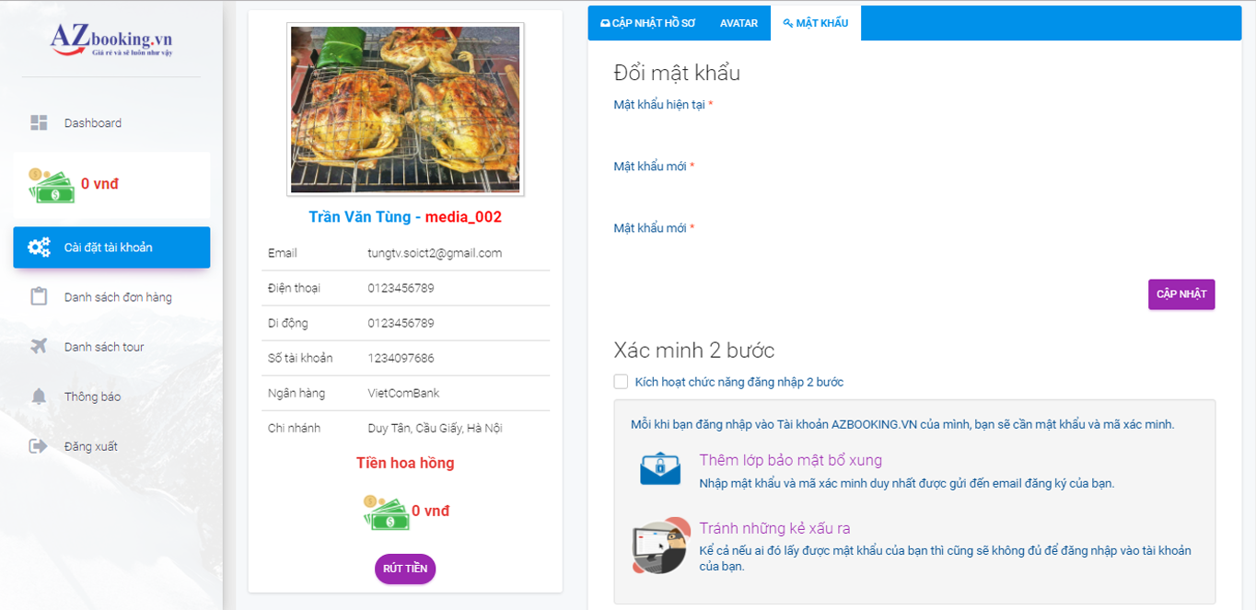Click the gears icon for account settings
Screen dimensions: 1256x610
coord(39,247)
